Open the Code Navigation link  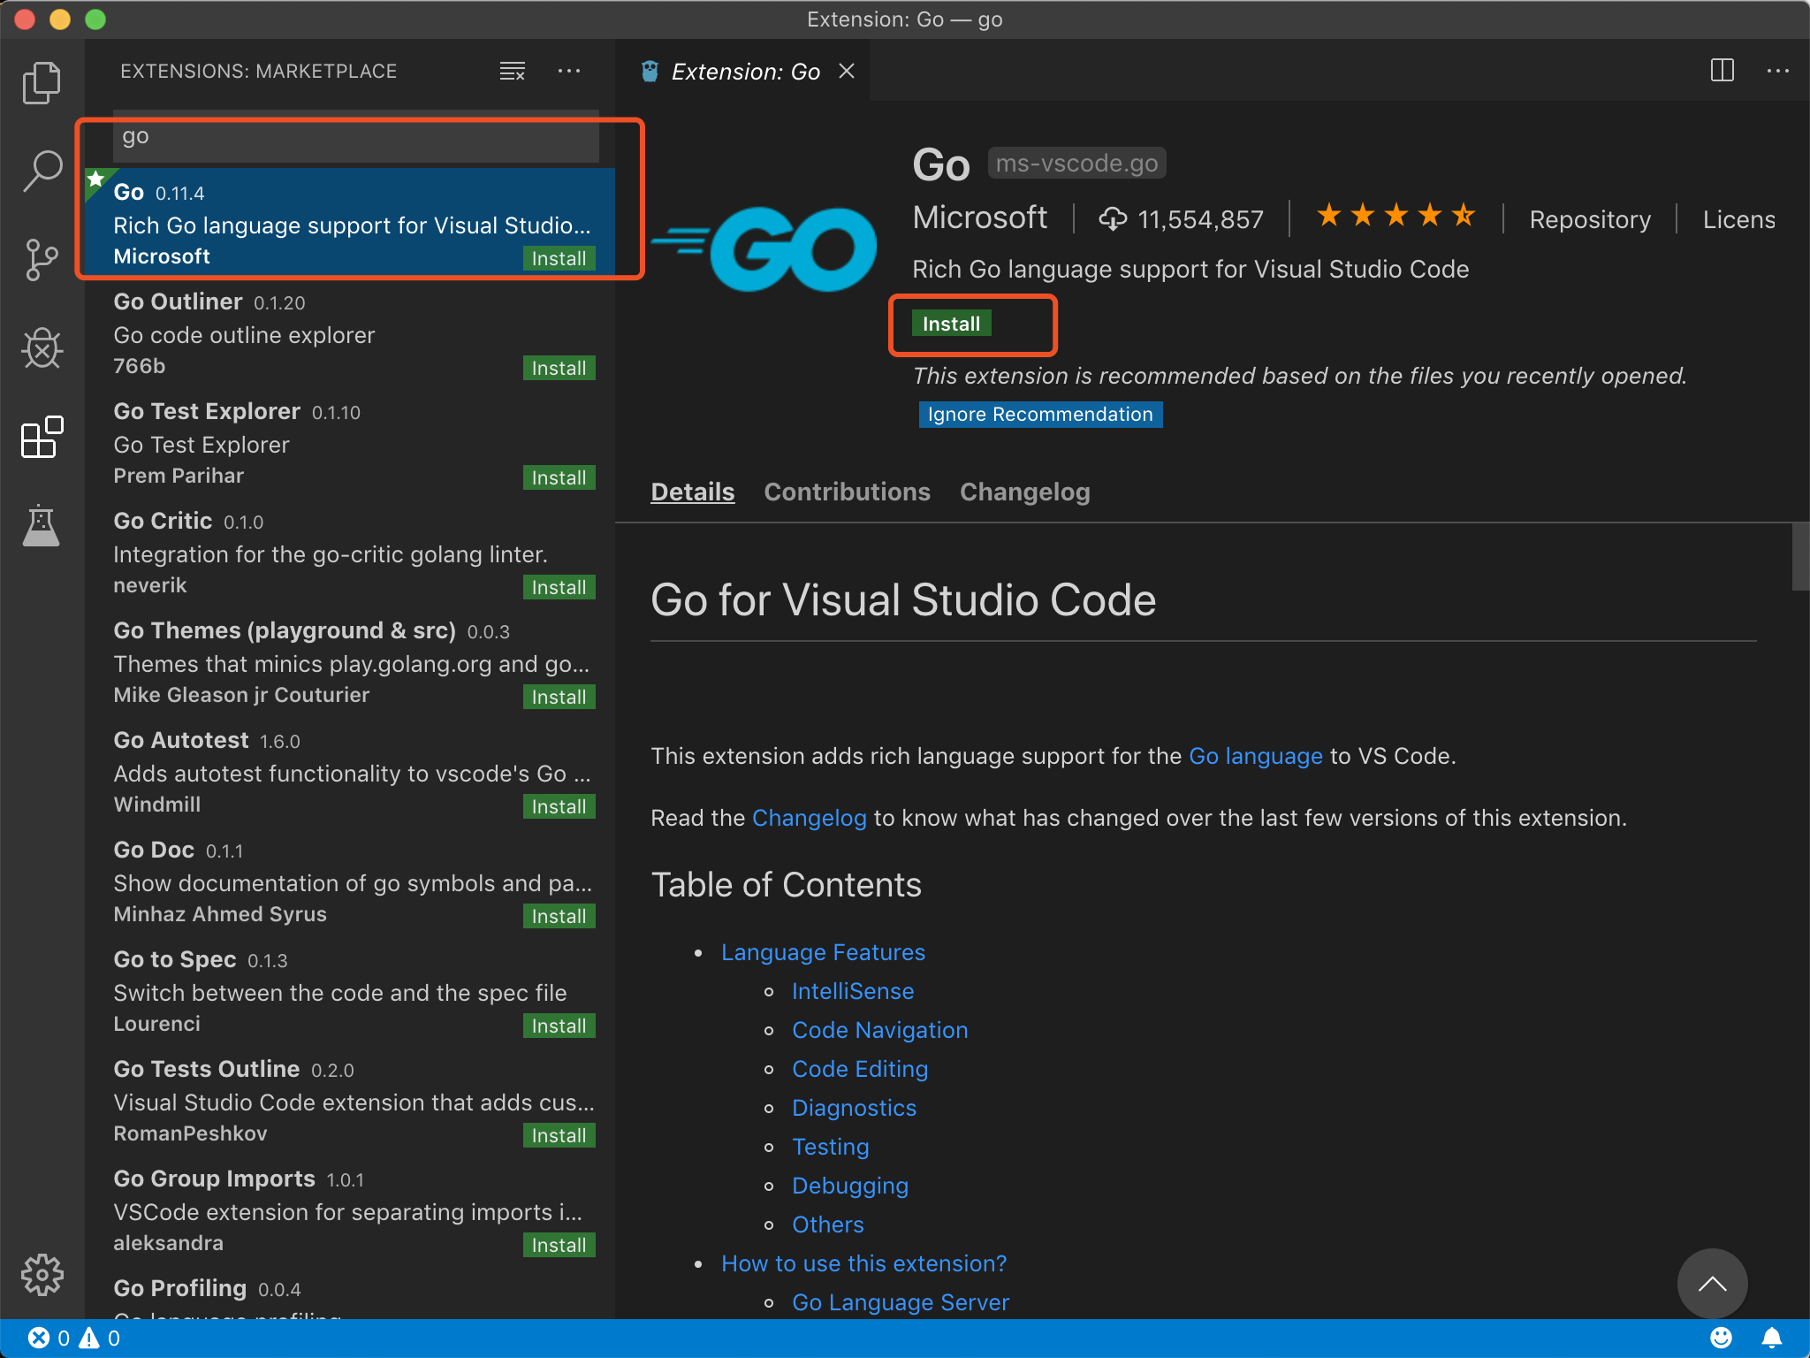tap(880, 1030)
